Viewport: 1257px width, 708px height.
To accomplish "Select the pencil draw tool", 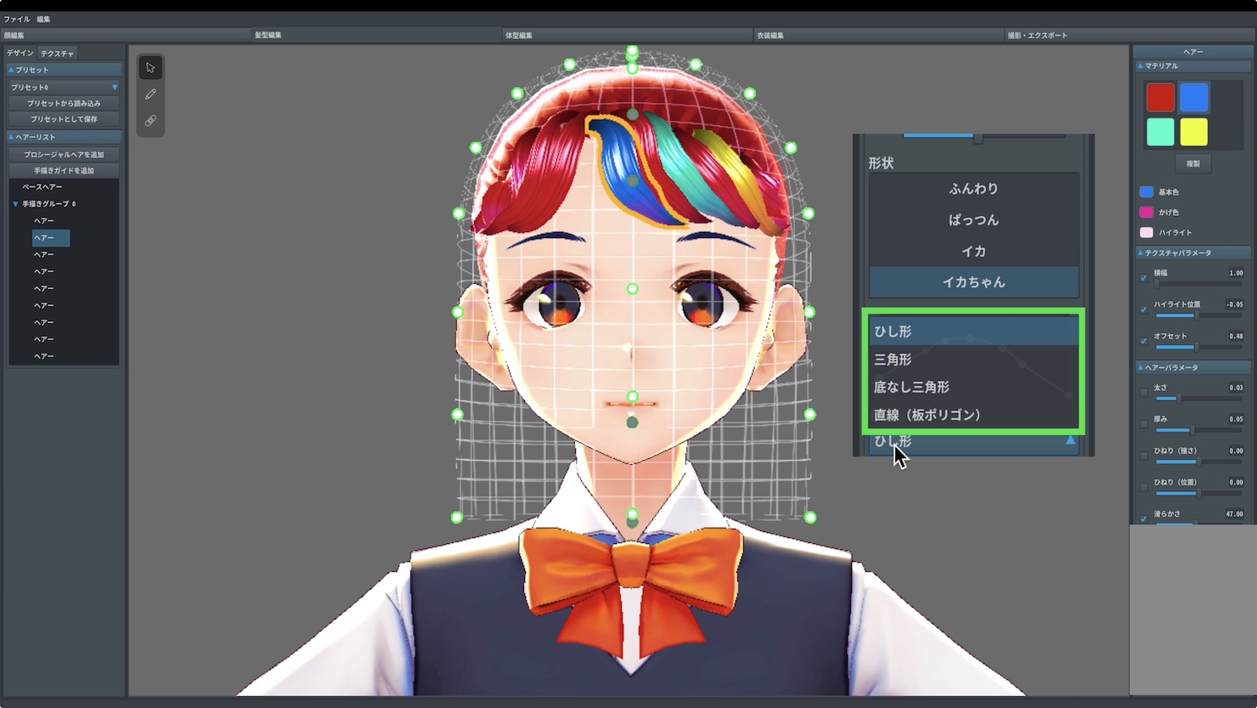I will (150, 94).
